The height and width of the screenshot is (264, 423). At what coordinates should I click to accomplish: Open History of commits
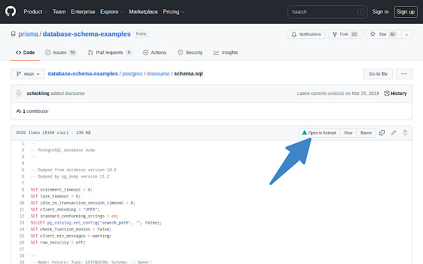(x=395, y=94)
